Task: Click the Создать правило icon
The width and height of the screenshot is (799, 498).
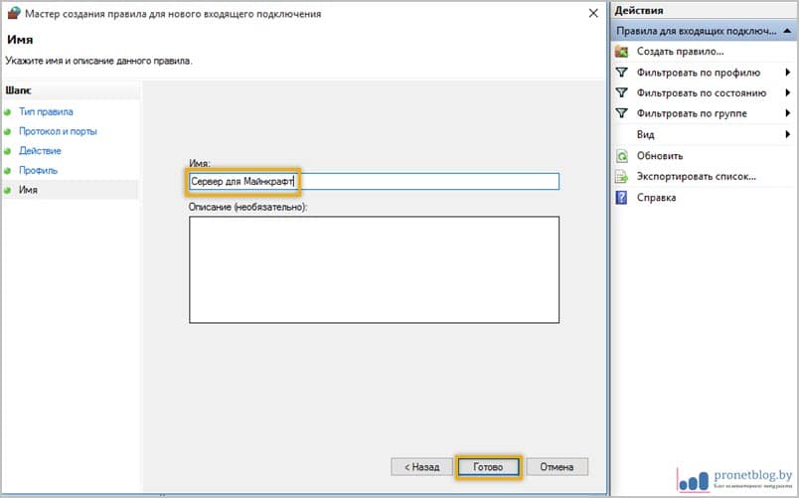Action: [x=622, y=52]
